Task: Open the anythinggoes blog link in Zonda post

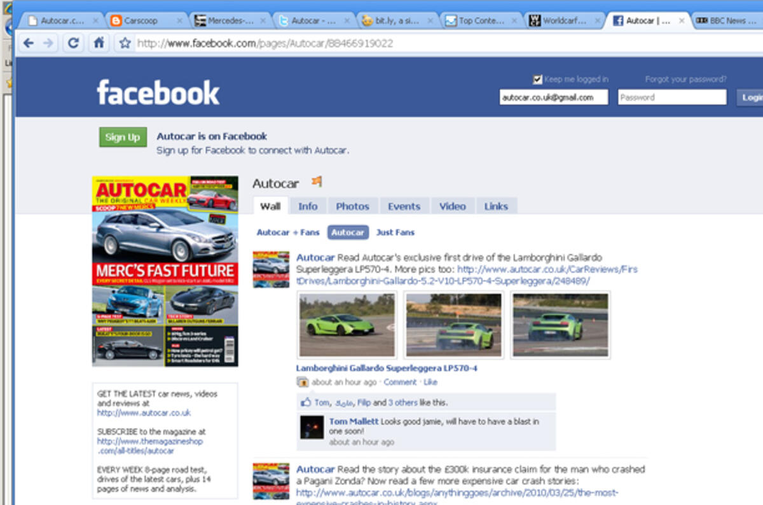Action: coord(457,497)
